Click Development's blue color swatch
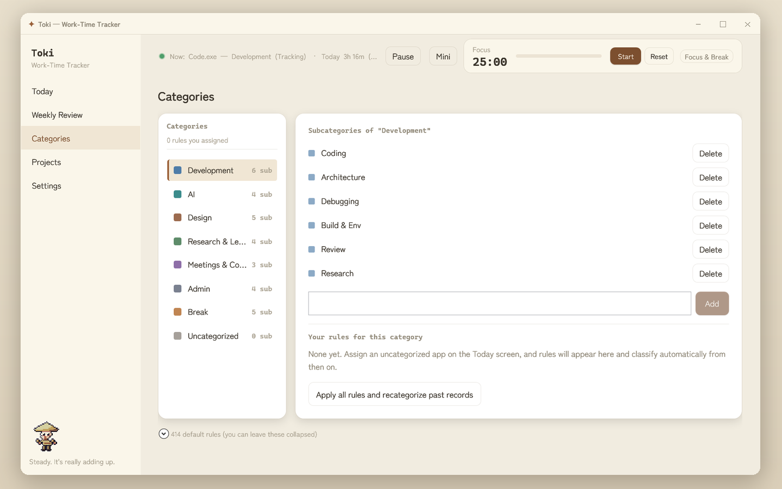Viewport: 782px width, 489px height. point(178,170)
